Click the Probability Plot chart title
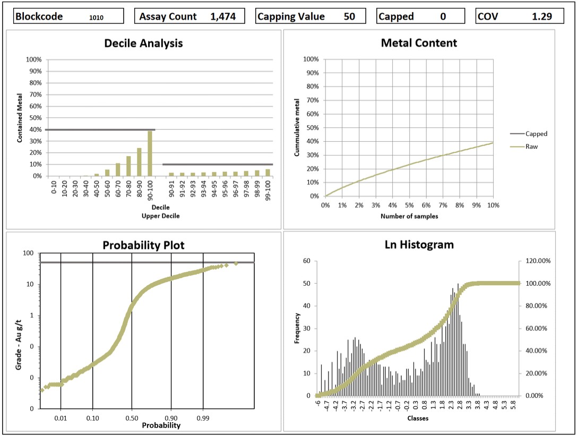Viewport: 578px width, 436px height. click(x=143, y=245)
